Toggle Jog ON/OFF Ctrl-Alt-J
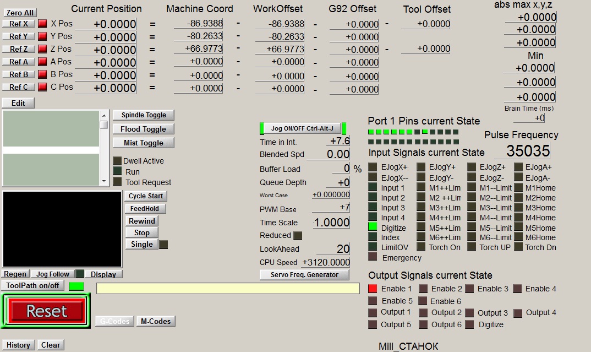 click(x=303, y=129)
